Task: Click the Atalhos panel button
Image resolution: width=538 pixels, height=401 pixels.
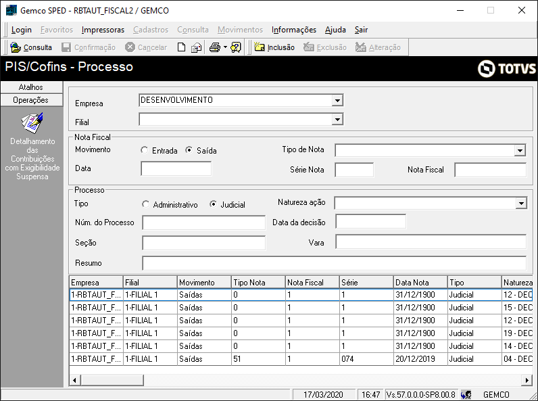Action: tap(32, 87)
